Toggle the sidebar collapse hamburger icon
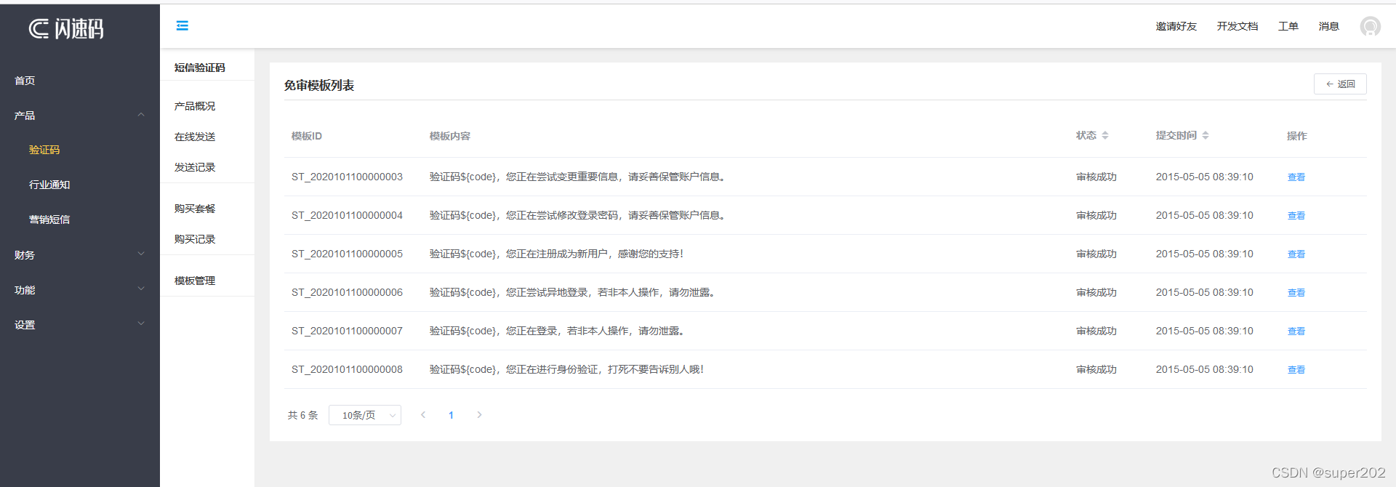 click(182, 26)
